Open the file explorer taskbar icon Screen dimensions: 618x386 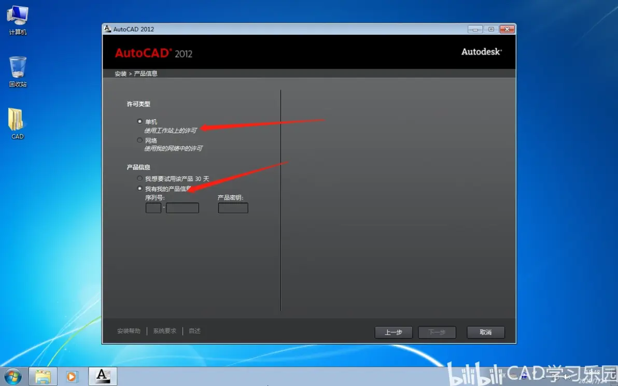click(43, 377)
